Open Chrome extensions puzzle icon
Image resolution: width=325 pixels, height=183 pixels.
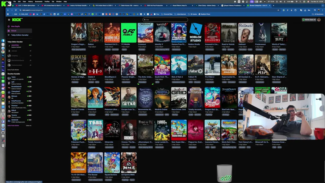[295, 10]
